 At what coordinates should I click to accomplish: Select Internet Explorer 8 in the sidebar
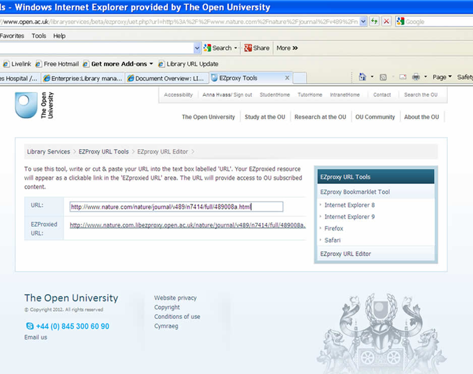(349, 205)
